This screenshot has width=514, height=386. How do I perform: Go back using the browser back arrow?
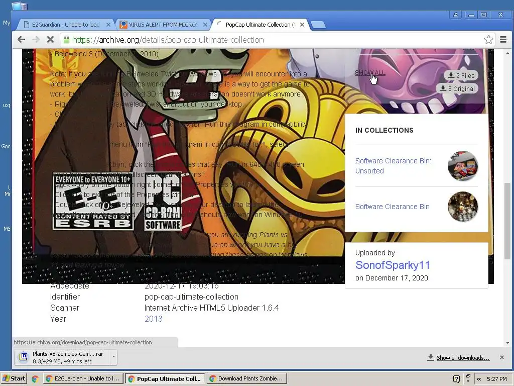[21, 40]
